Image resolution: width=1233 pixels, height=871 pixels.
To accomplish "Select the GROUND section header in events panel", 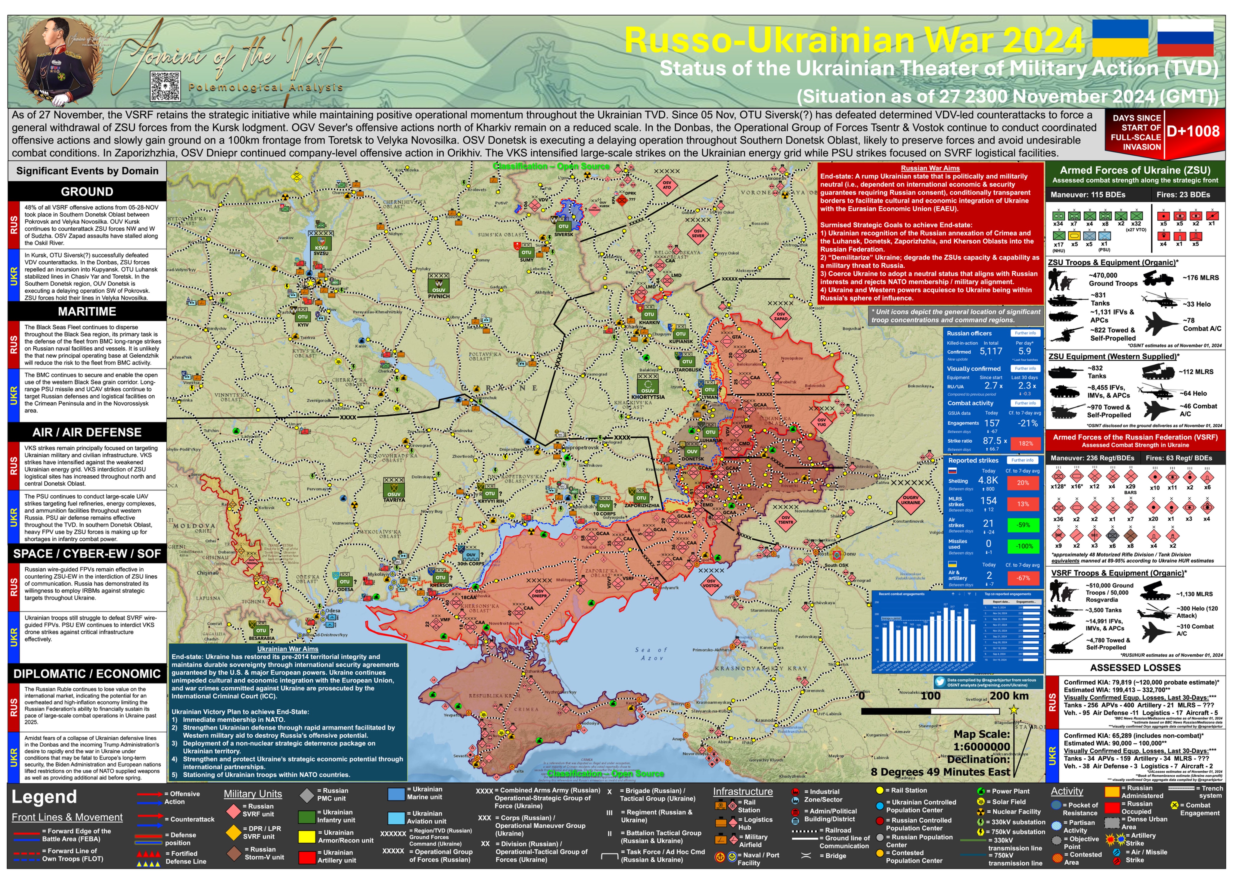I will click(x=87, y=192).
